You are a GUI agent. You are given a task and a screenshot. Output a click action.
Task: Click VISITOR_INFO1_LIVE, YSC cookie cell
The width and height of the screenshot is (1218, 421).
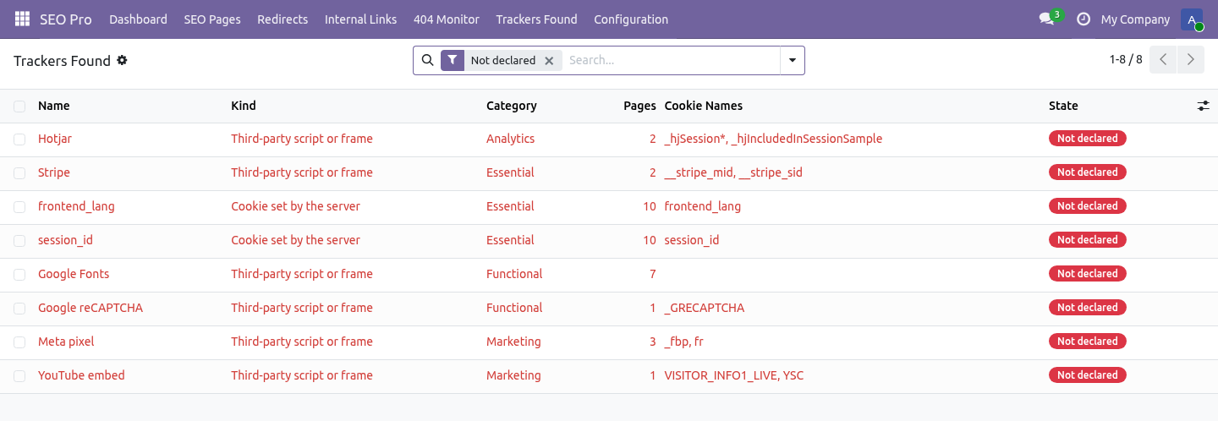click(x=734, y=375)
